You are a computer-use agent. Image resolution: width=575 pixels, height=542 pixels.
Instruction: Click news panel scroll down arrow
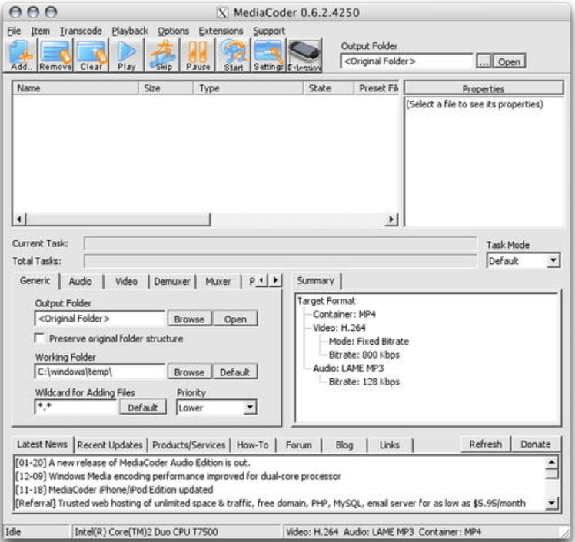(x=551, y=503)
